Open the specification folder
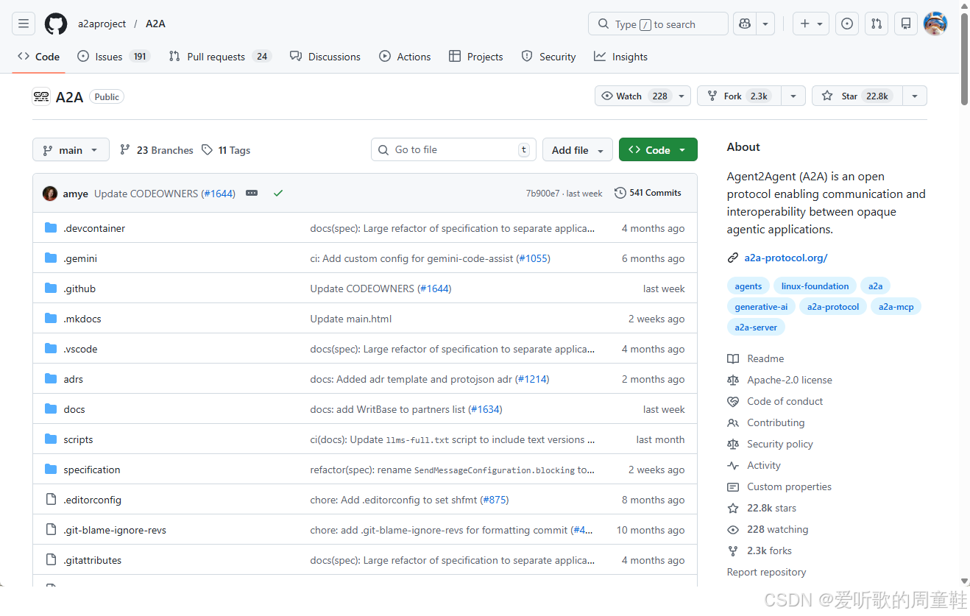Screen dimensions: 970x616 92,470
